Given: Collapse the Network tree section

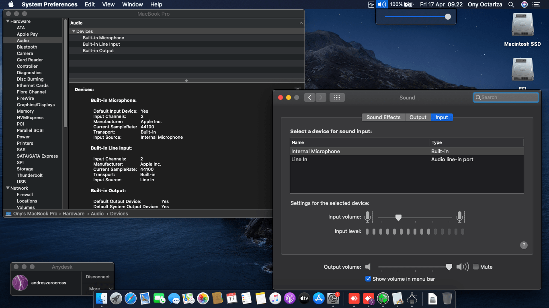Looking at the screenshot, I should (8, 188).
